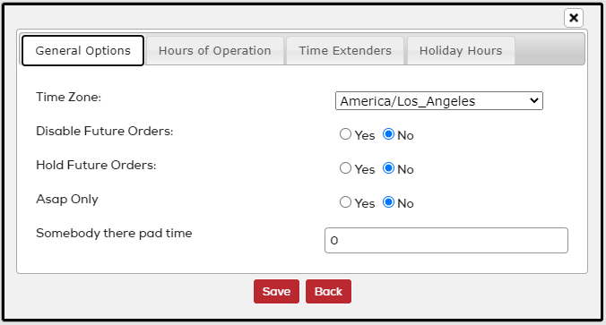The height and width of the screenshot is (325, 606).
Task: Enable Asap Only with Yes radio
Action: (x=345, y=202)
